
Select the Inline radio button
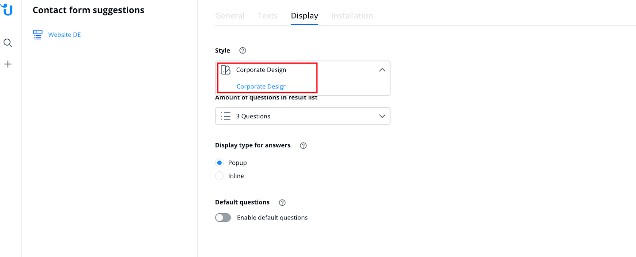click(220, 176)
